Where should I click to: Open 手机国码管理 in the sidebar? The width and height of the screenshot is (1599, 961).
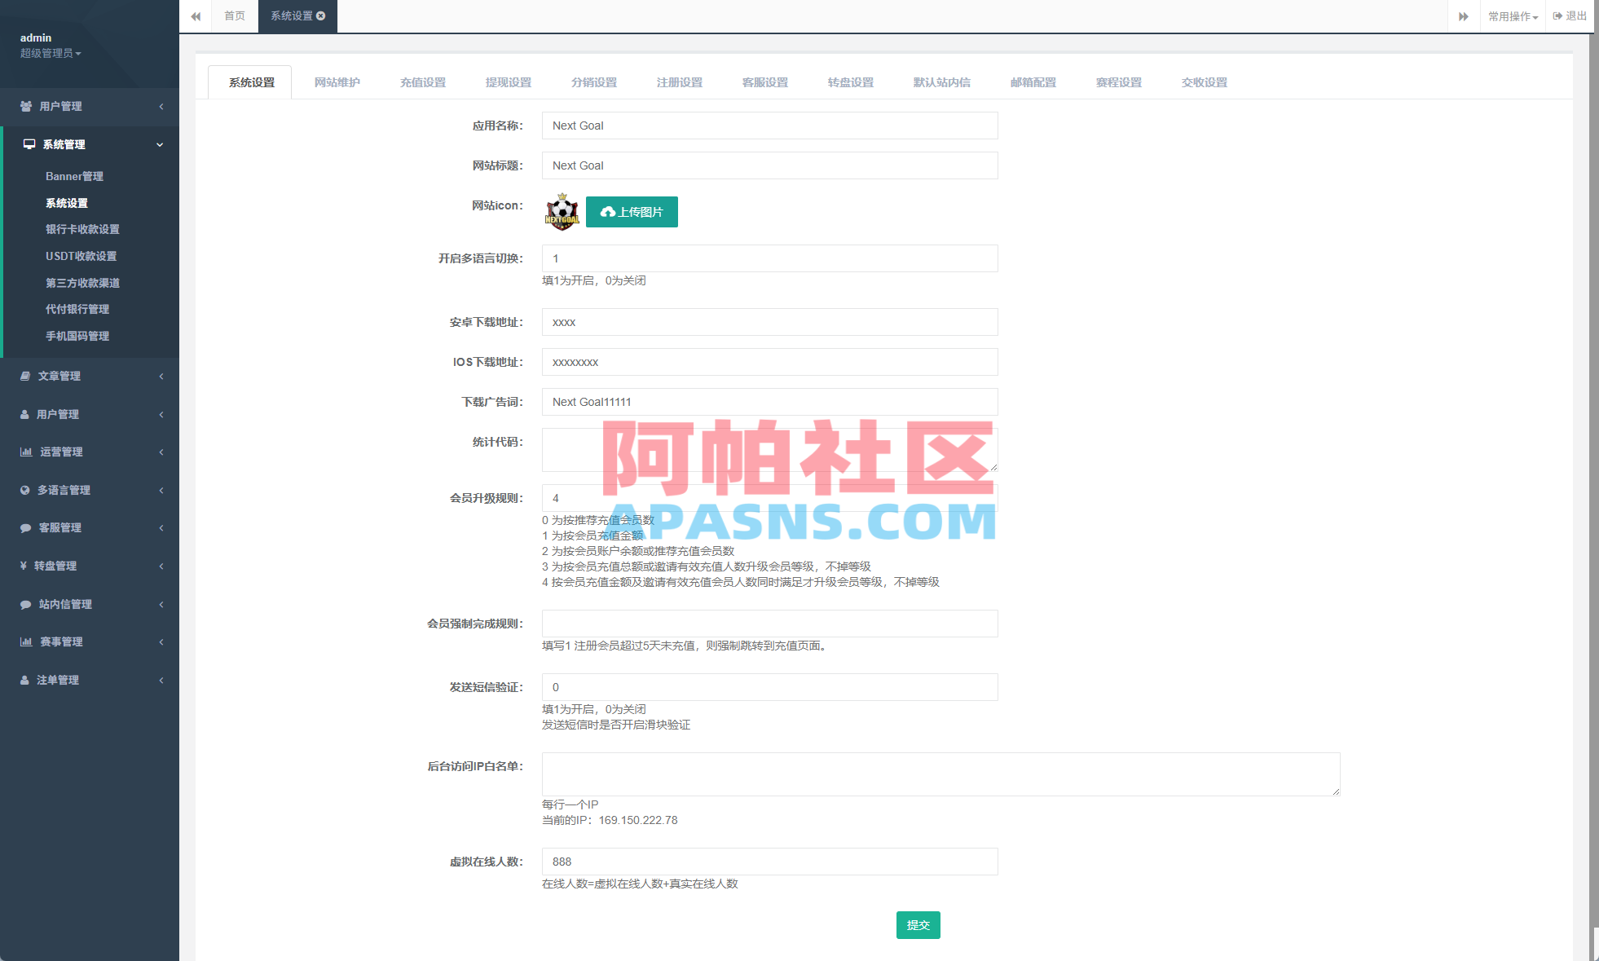(77, 336)
